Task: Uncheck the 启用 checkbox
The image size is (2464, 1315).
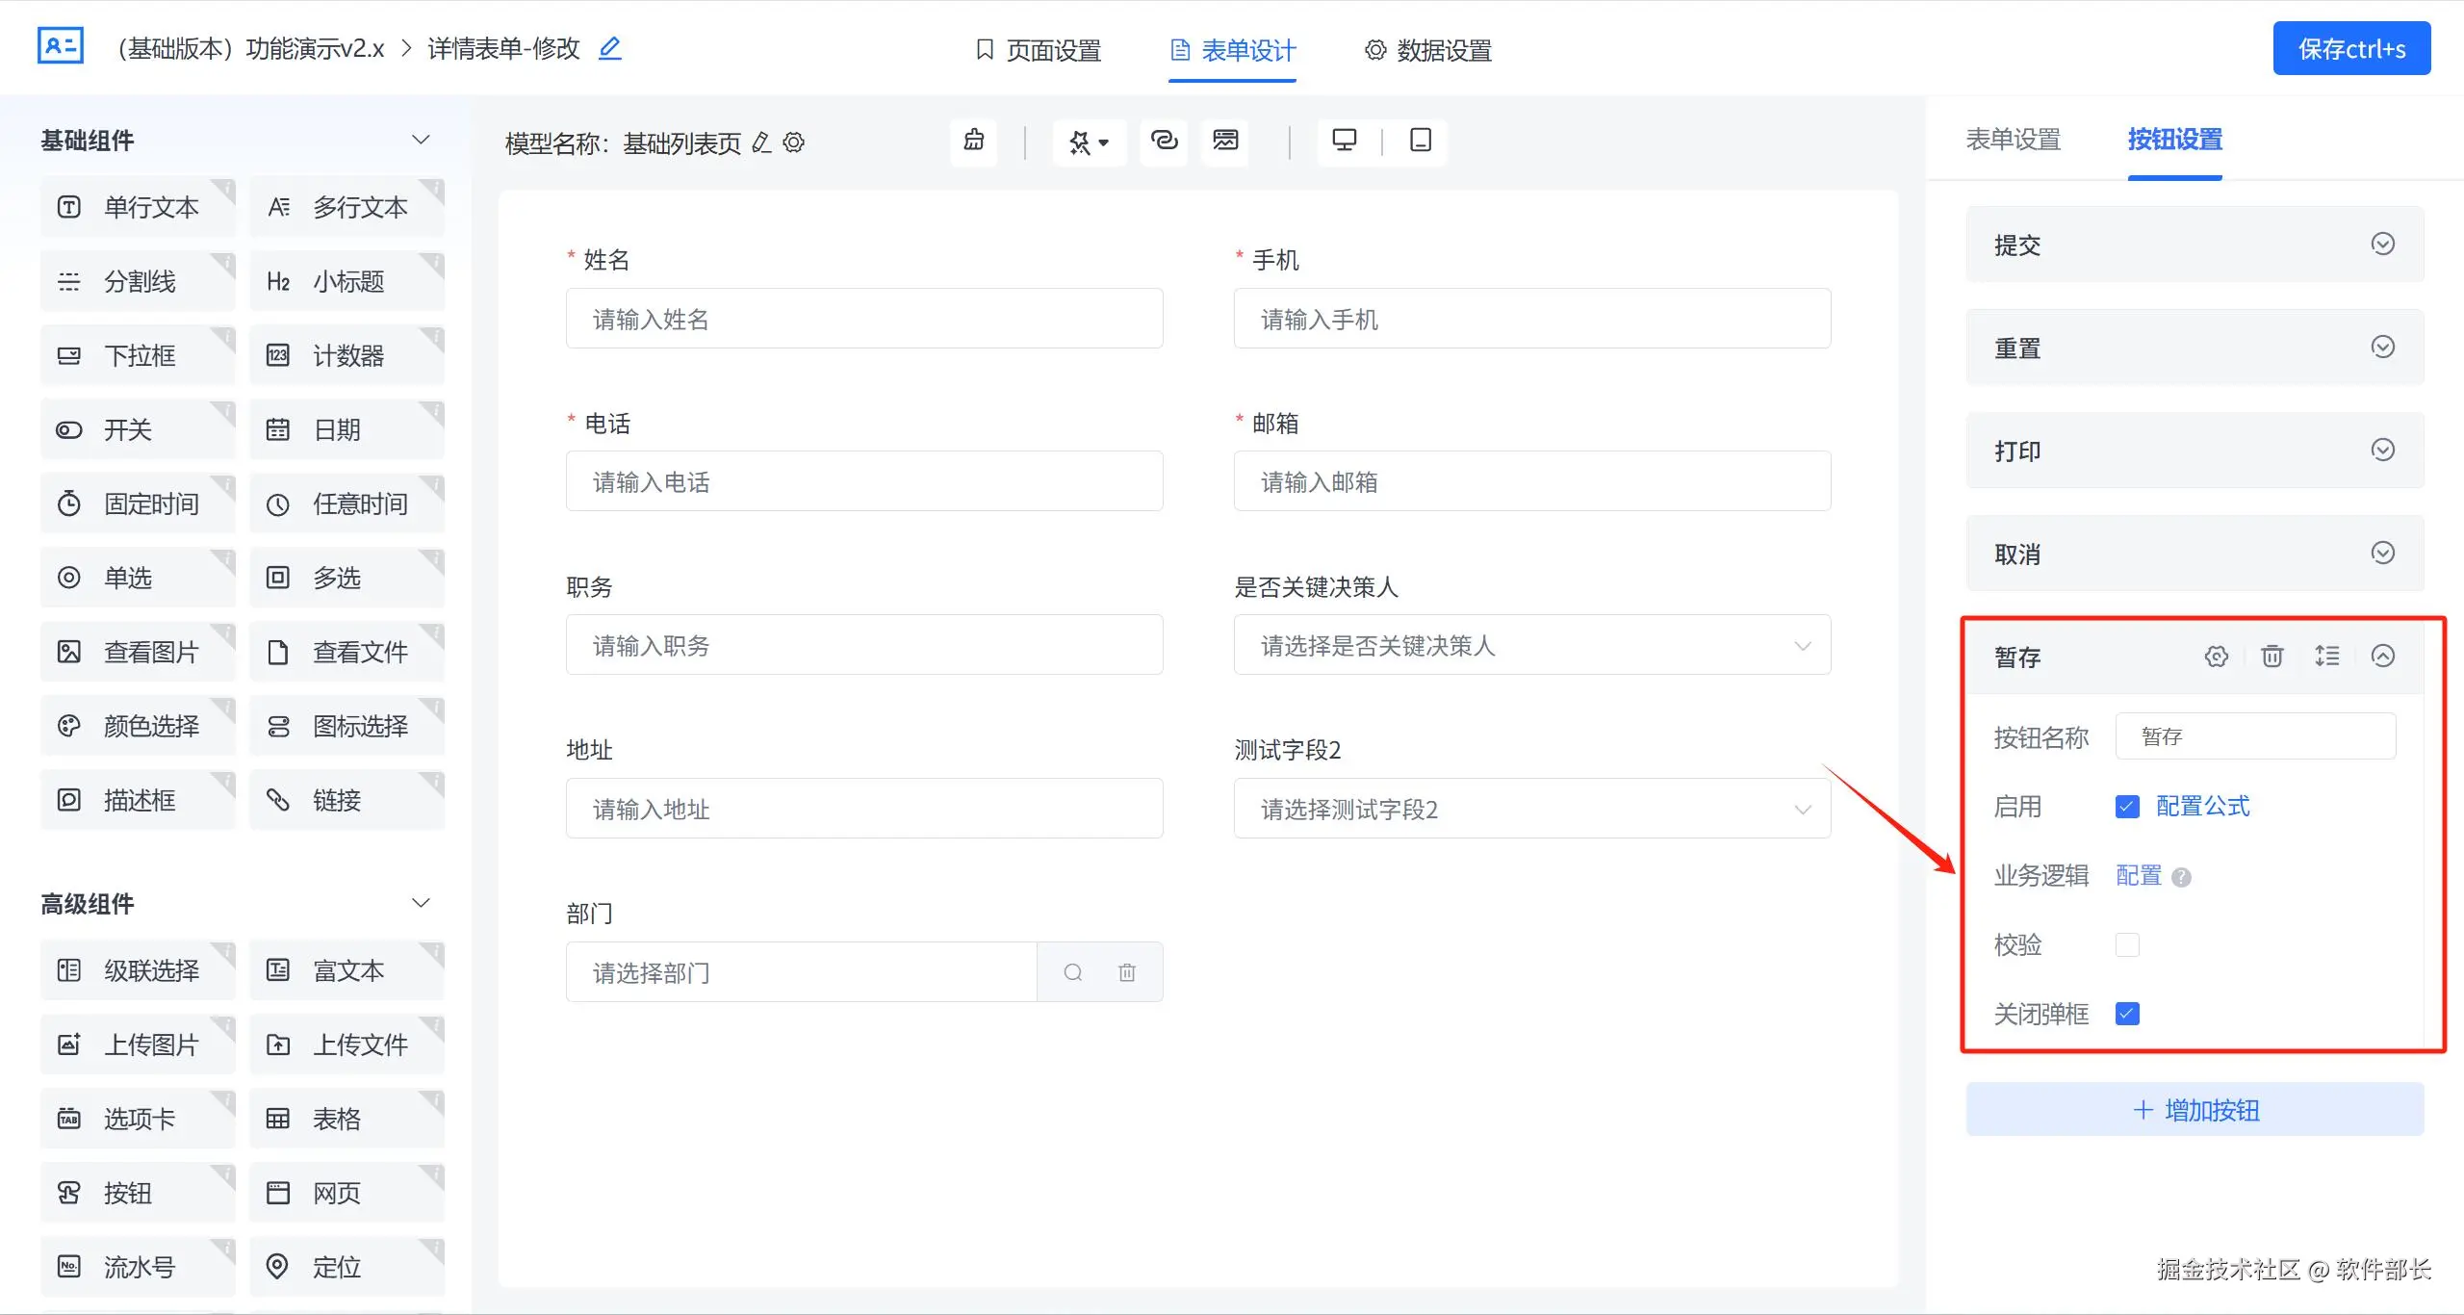Action: (2127, 807)
